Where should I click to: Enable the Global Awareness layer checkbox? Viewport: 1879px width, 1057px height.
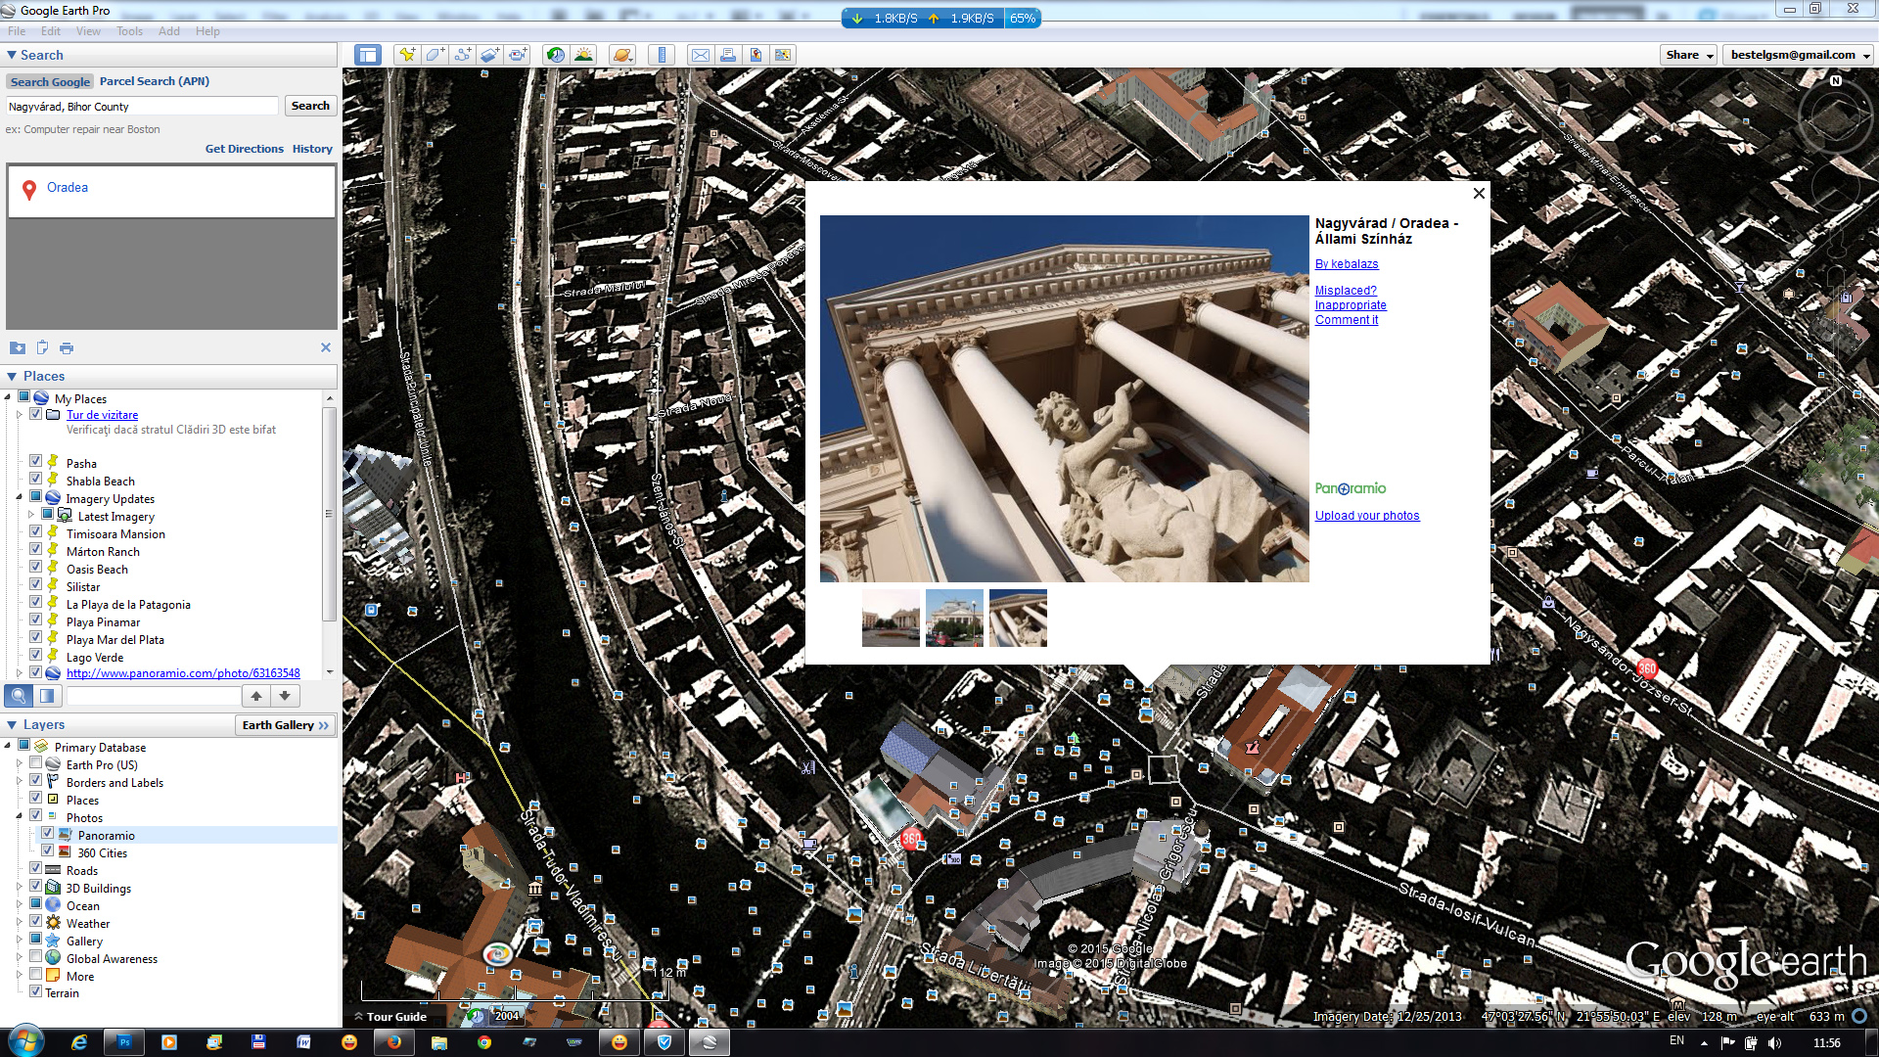(x=36, y=957)
